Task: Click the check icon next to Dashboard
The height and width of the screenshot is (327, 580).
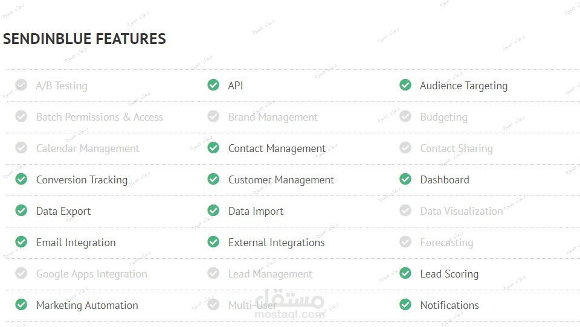Action: pyautogui.click(x=405, y=179)
